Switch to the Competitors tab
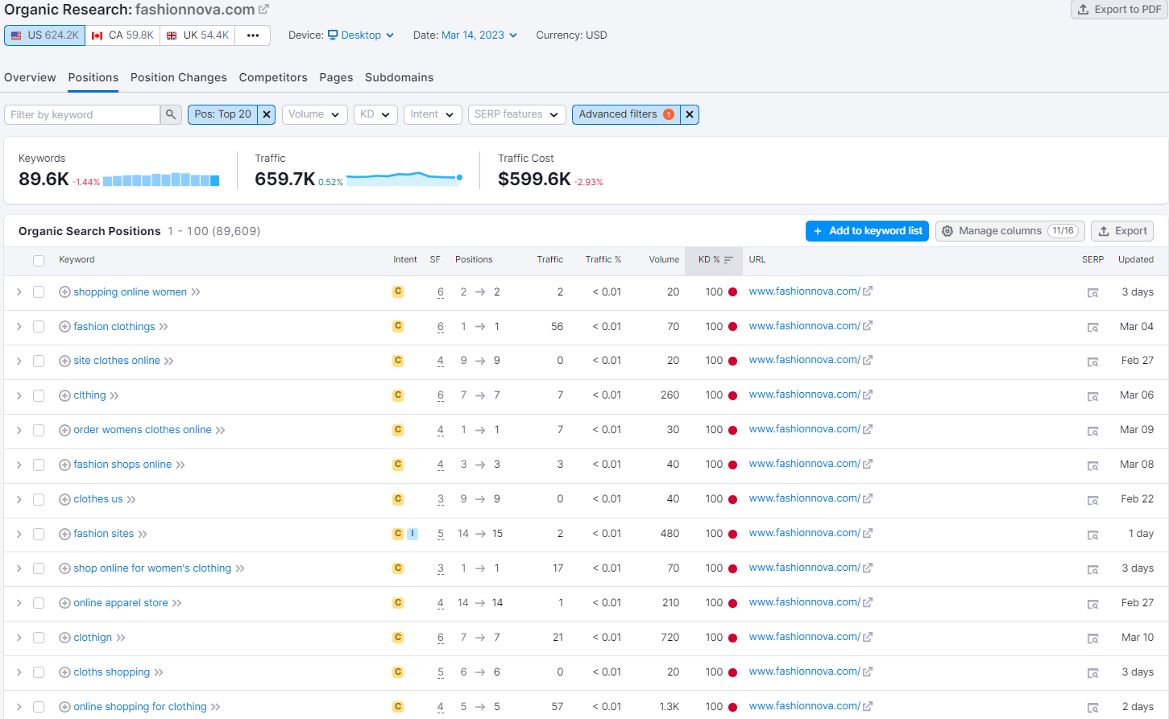1169x719 pixels. pyautogui.click(x=273, y=77)
